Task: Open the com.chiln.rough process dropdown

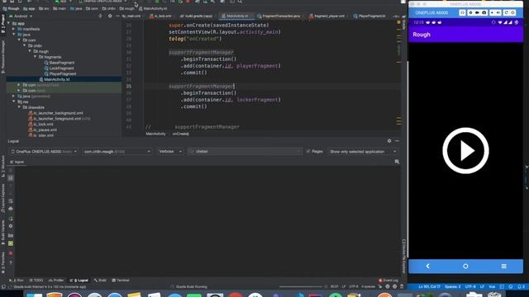Action: pos(117,152)
